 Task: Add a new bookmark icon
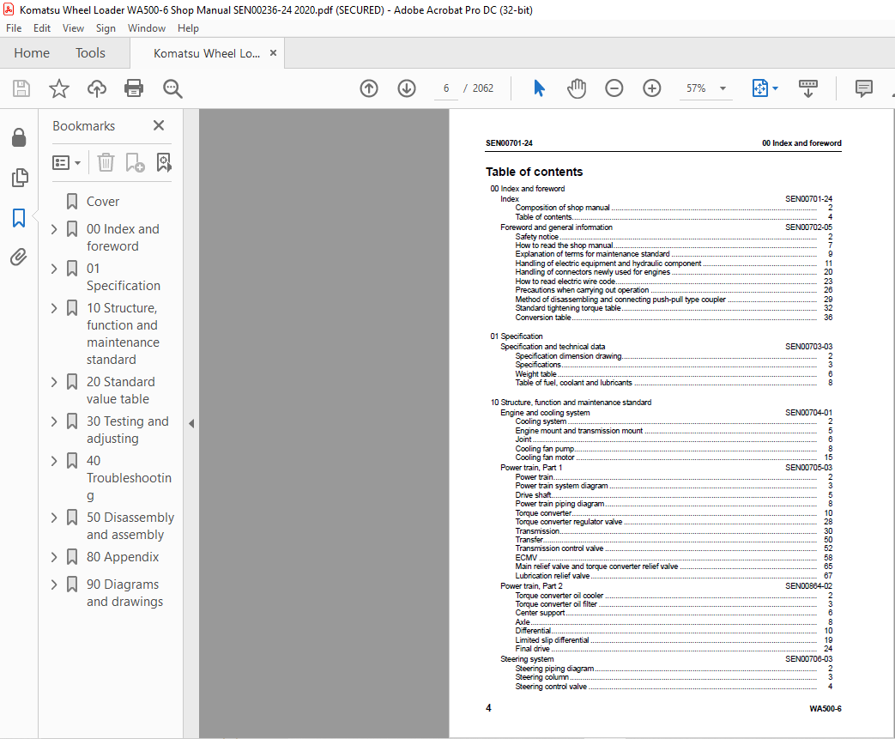[136, 163]
